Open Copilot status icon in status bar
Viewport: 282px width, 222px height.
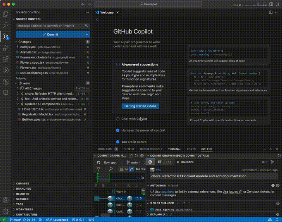270,220
